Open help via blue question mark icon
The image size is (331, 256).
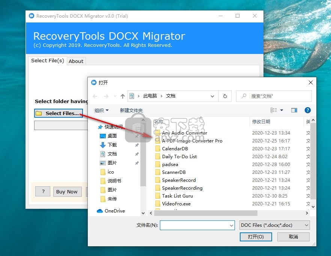click(308, 110)
